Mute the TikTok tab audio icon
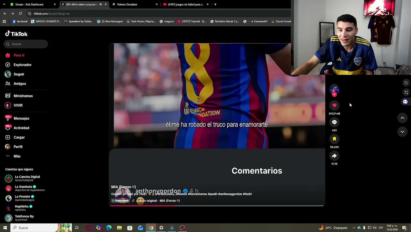The image size is (411, 232). tap(101, 5)
